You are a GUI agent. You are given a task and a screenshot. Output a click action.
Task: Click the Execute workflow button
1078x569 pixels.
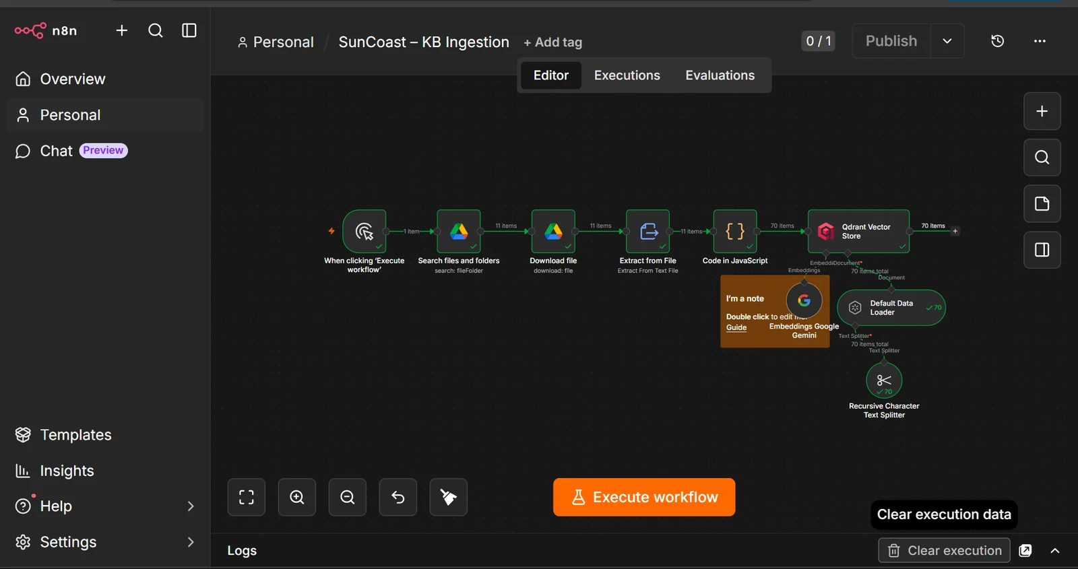644,498
